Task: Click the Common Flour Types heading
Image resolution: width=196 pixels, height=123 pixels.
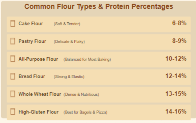Action: pos(99,7)
